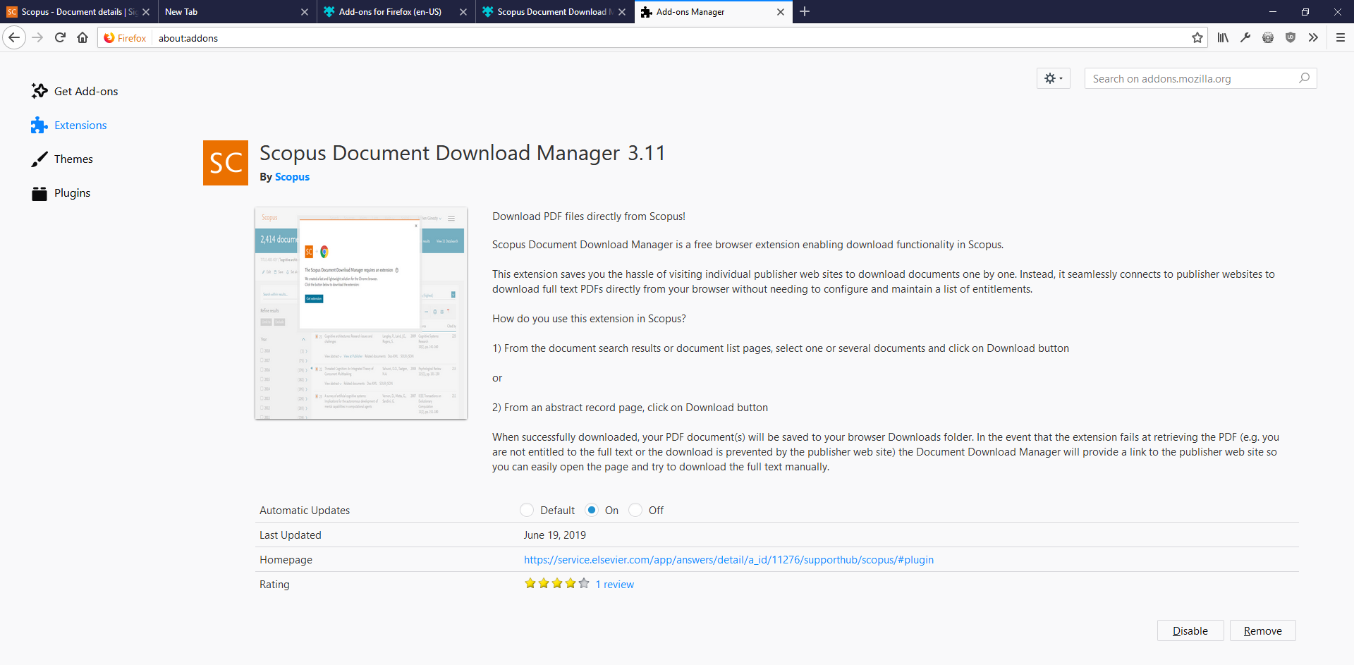The image size is (1354, 665).
Task: Set Automatic Updates to On
Action: (592, 510)
